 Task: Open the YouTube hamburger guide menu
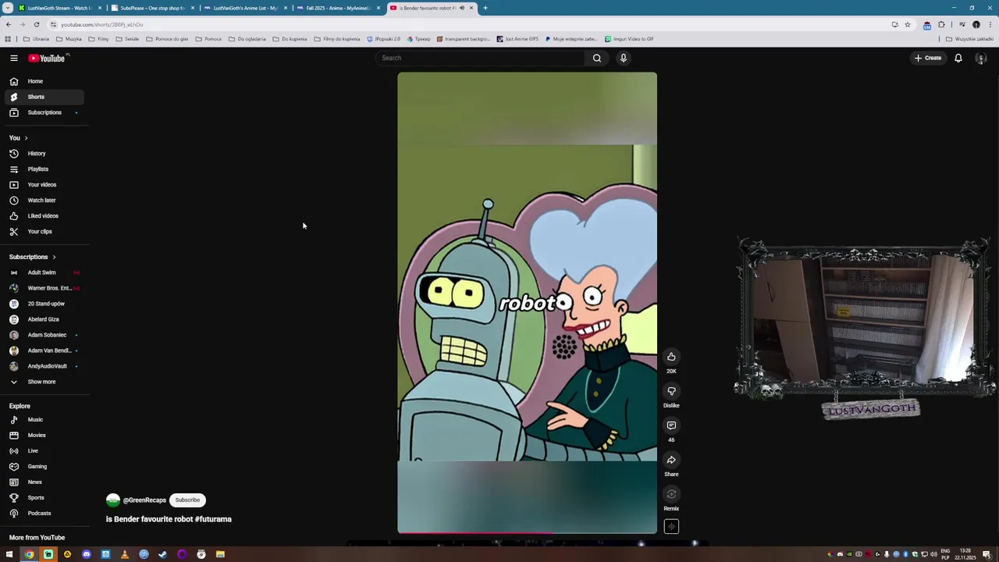pos(14,58)
